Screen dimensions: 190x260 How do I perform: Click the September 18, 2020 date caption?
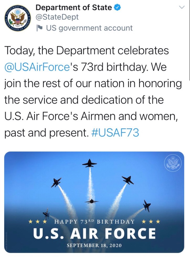(94, 245)
